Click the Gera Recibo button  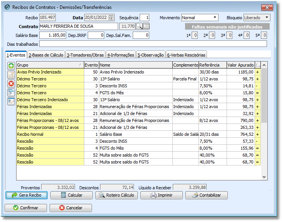(x=27, y=195)
